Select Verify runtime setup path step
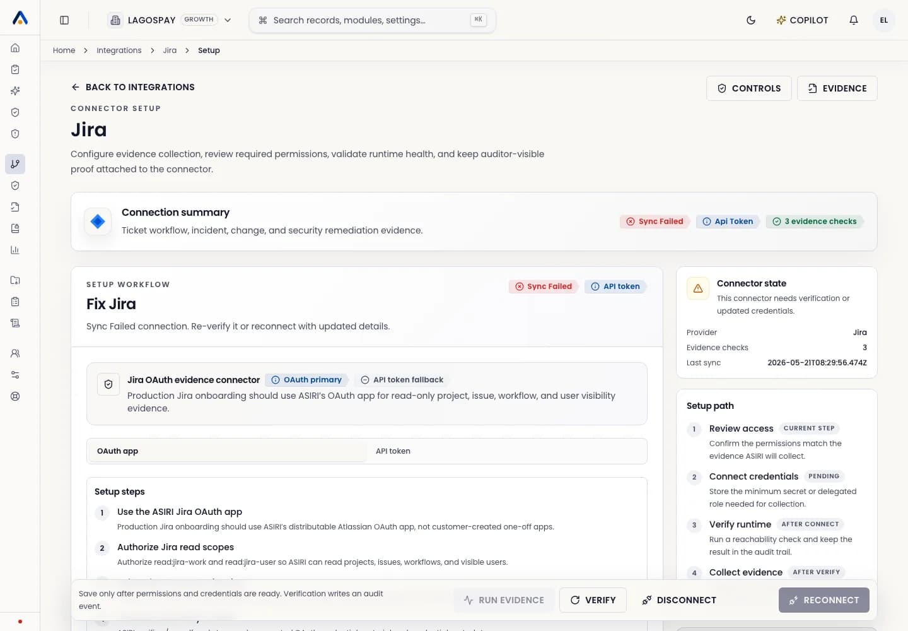This screenshot has height=631, width=908. (777, 538)
